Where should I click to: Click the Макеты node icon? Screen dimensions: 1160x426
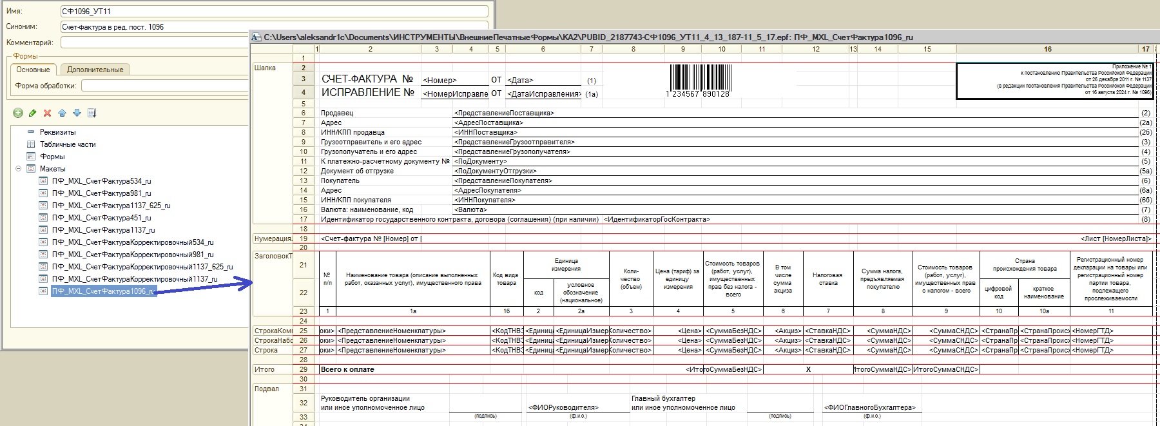[x=31, y=169]
